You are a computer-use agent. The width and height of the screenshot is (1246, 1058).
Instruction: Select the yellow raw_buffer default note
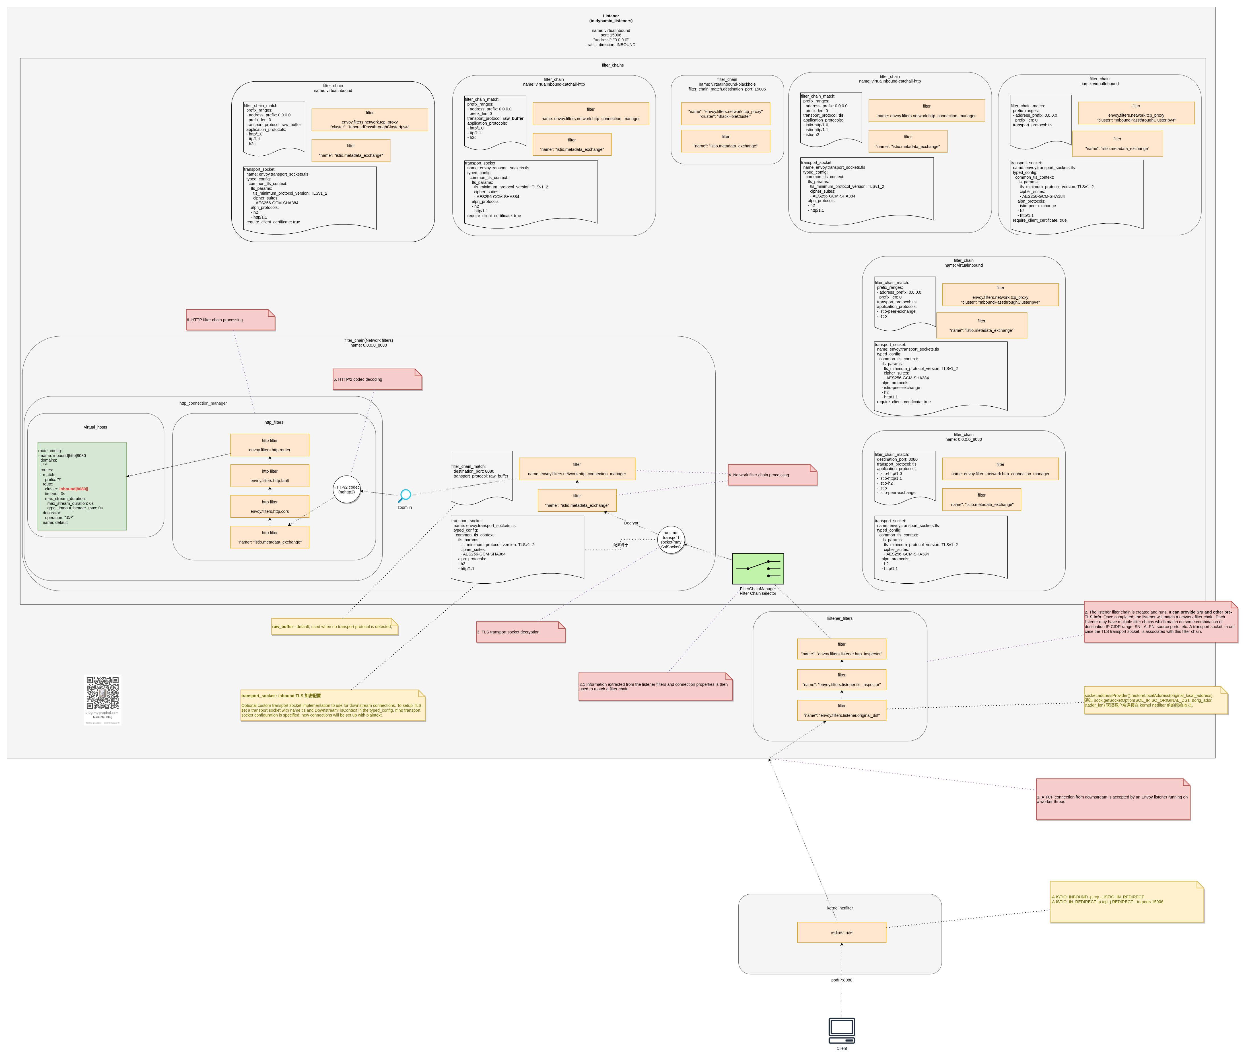tap(334, 626)
